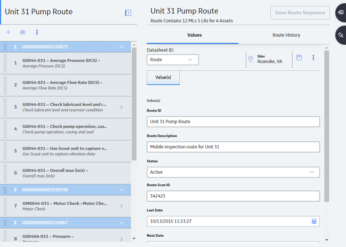This screenshot has height=247, width=346.
Task: Select Overall max (in/s) row
Action: [x=66, y=173]
